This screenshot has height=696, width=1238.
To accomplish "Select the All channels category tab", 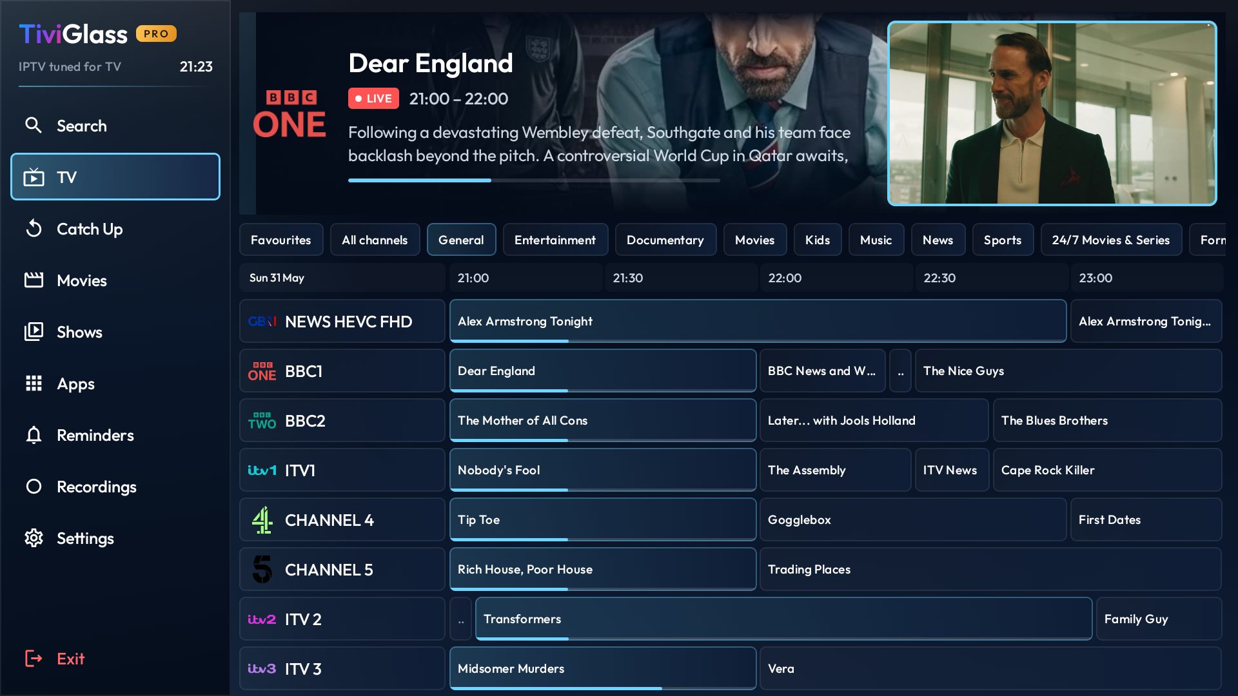I will pos(375,240).
